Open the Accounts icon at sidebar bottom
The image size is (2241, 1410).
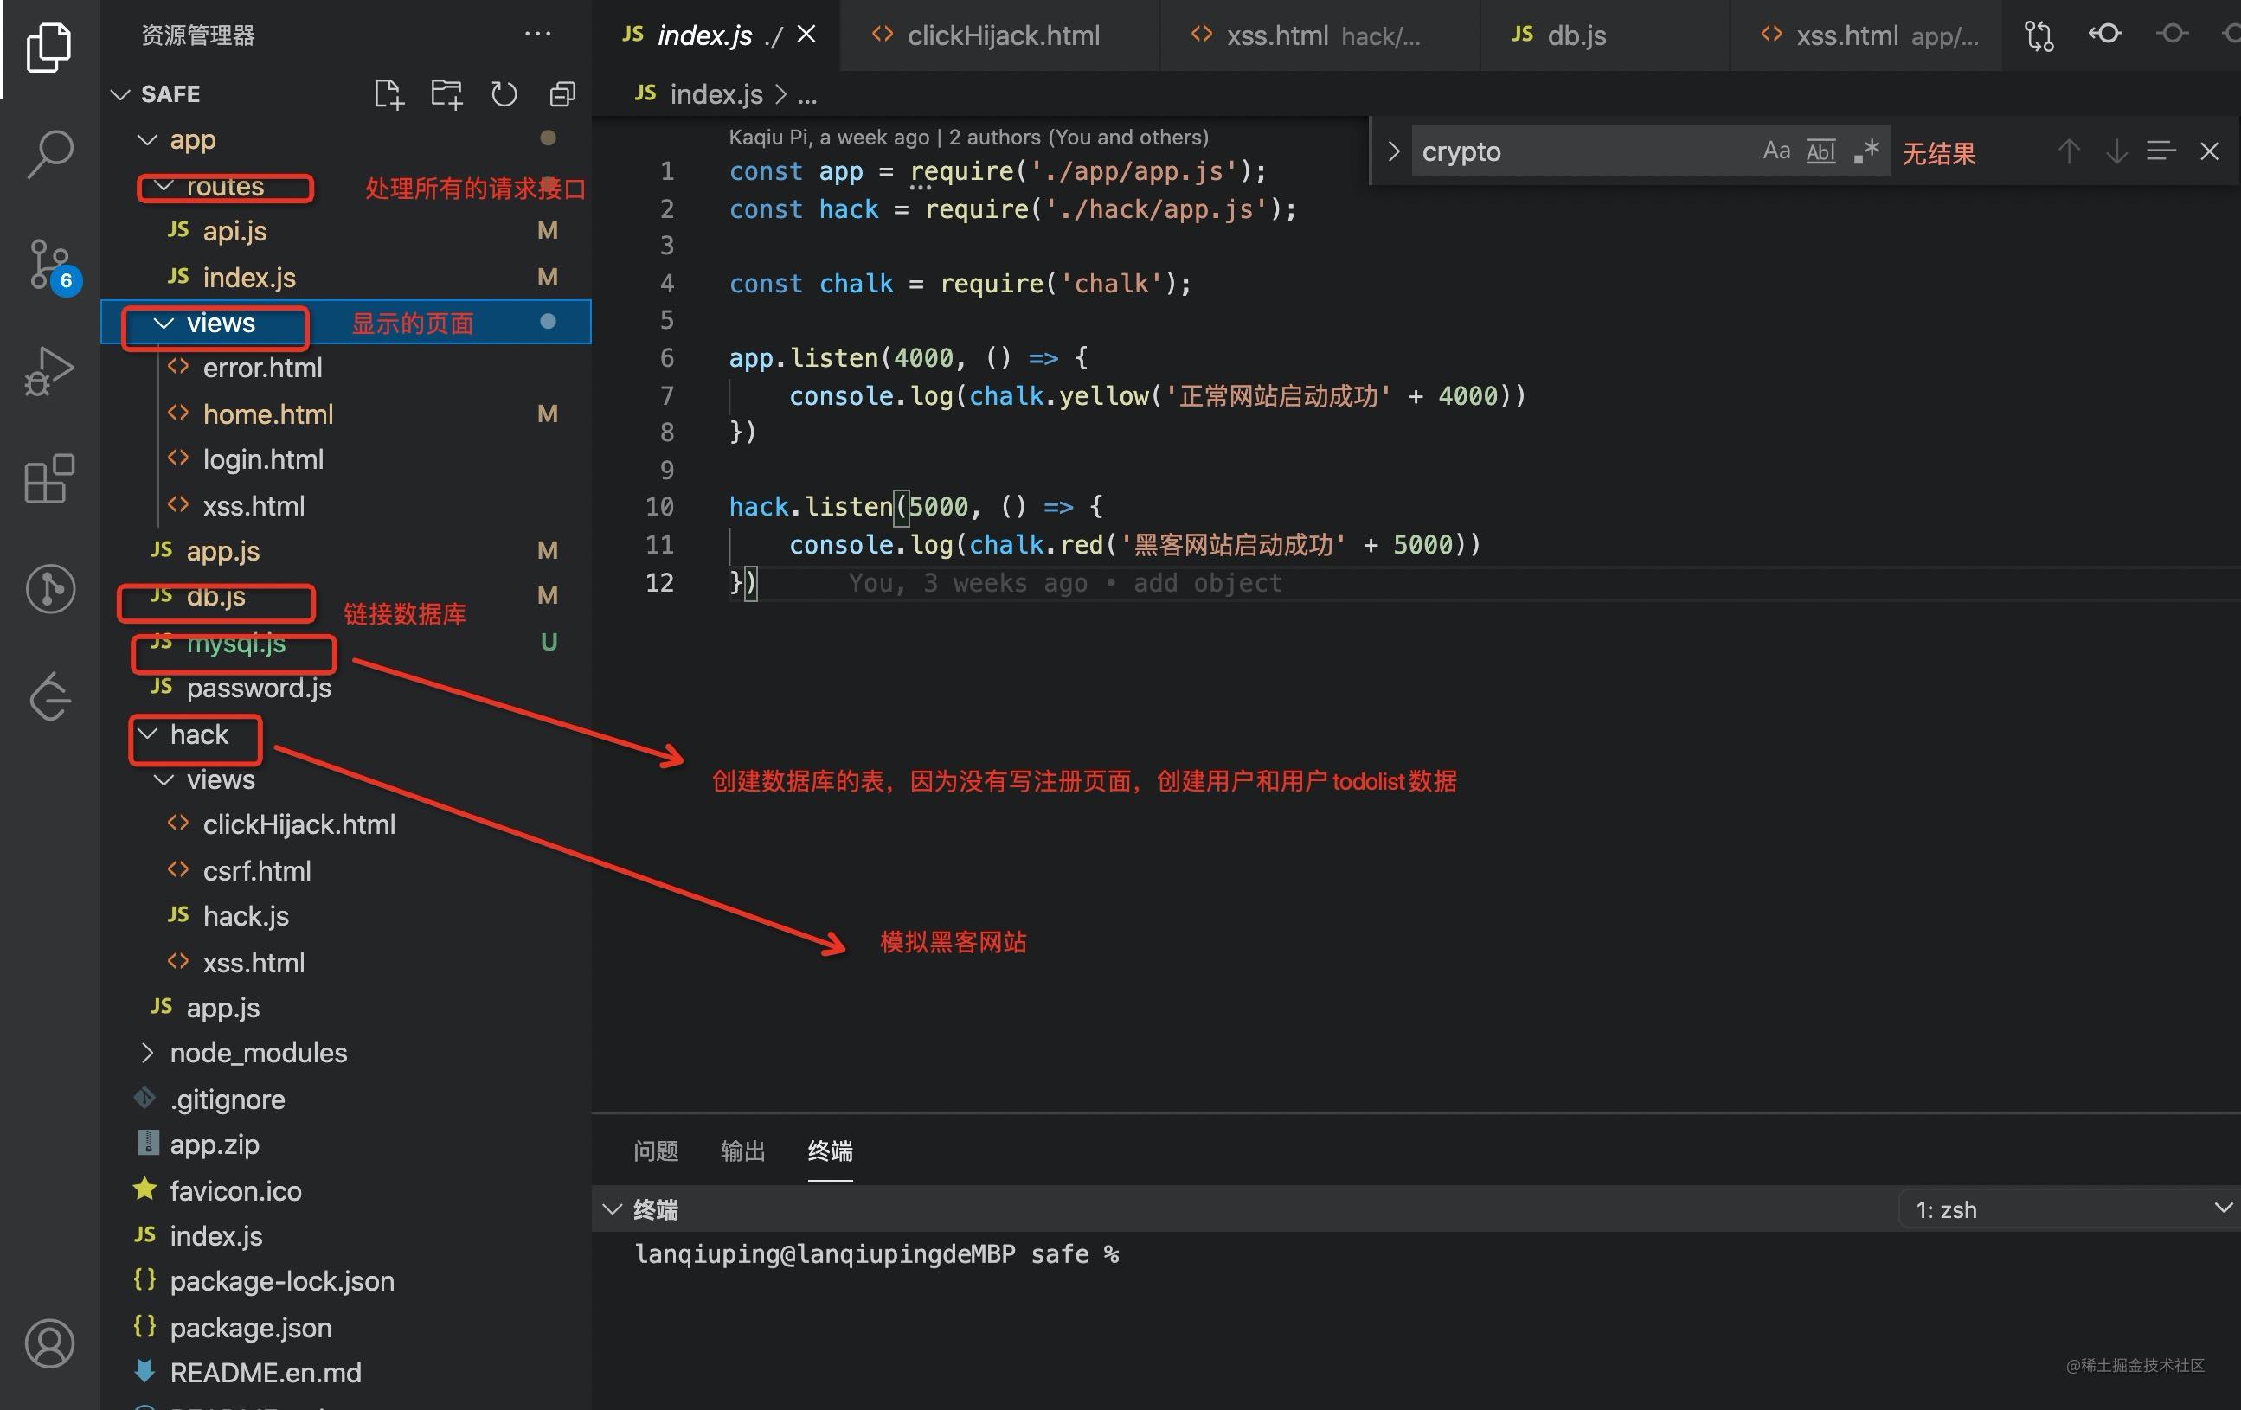[x=49, y=1343]
